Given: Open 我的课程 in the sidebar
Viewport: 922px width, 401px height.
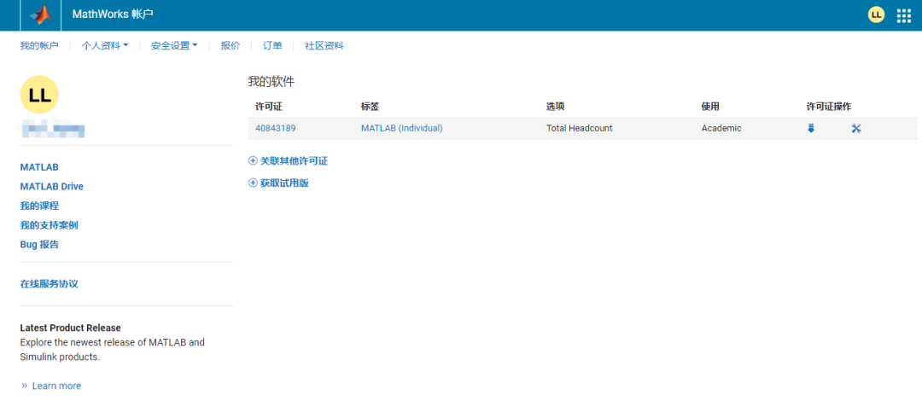Looking at the screenshot, I should click(x=38, y=206).
